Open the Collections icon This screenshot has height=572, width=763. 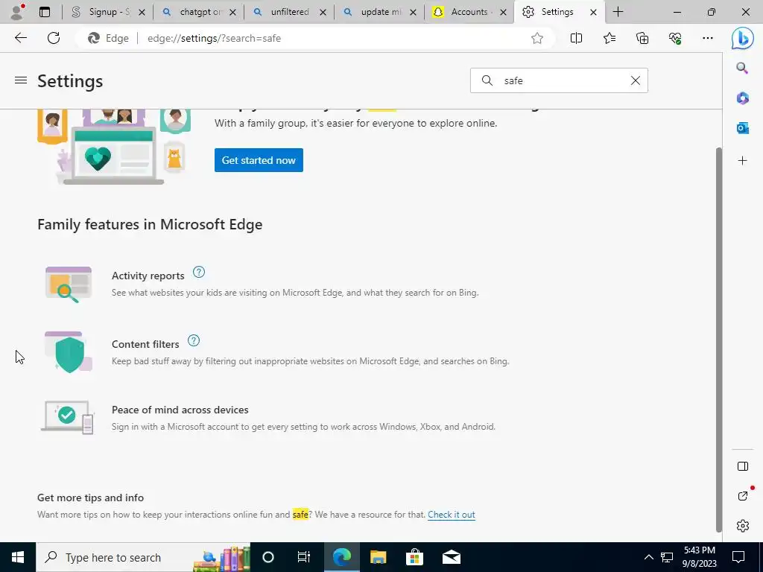click(x=642, y=38)
